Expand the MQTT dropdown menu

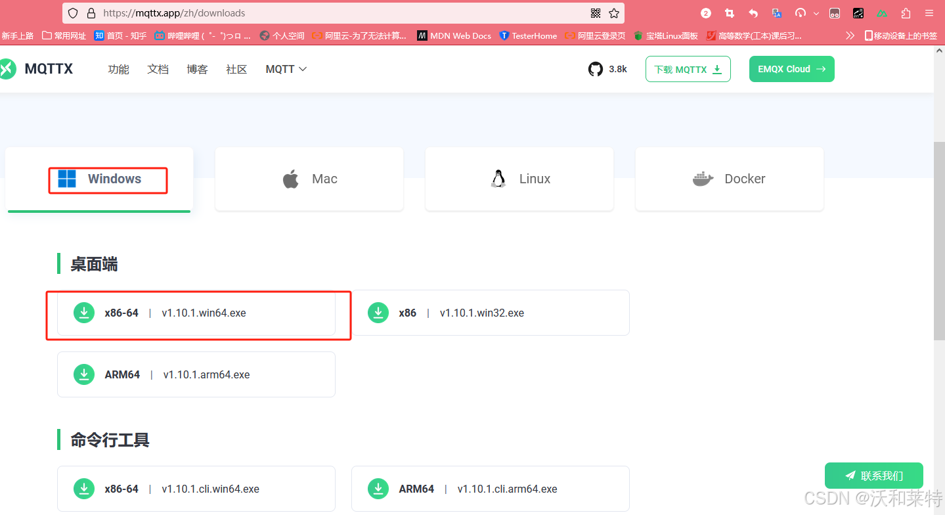pos(286,69)
